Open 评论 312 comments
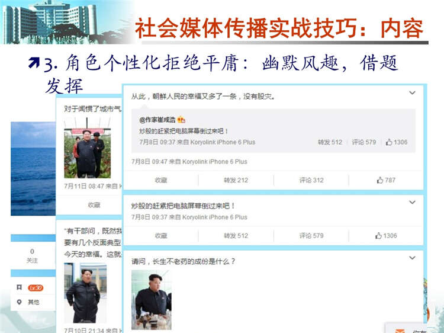 click(x=311, y=180)
